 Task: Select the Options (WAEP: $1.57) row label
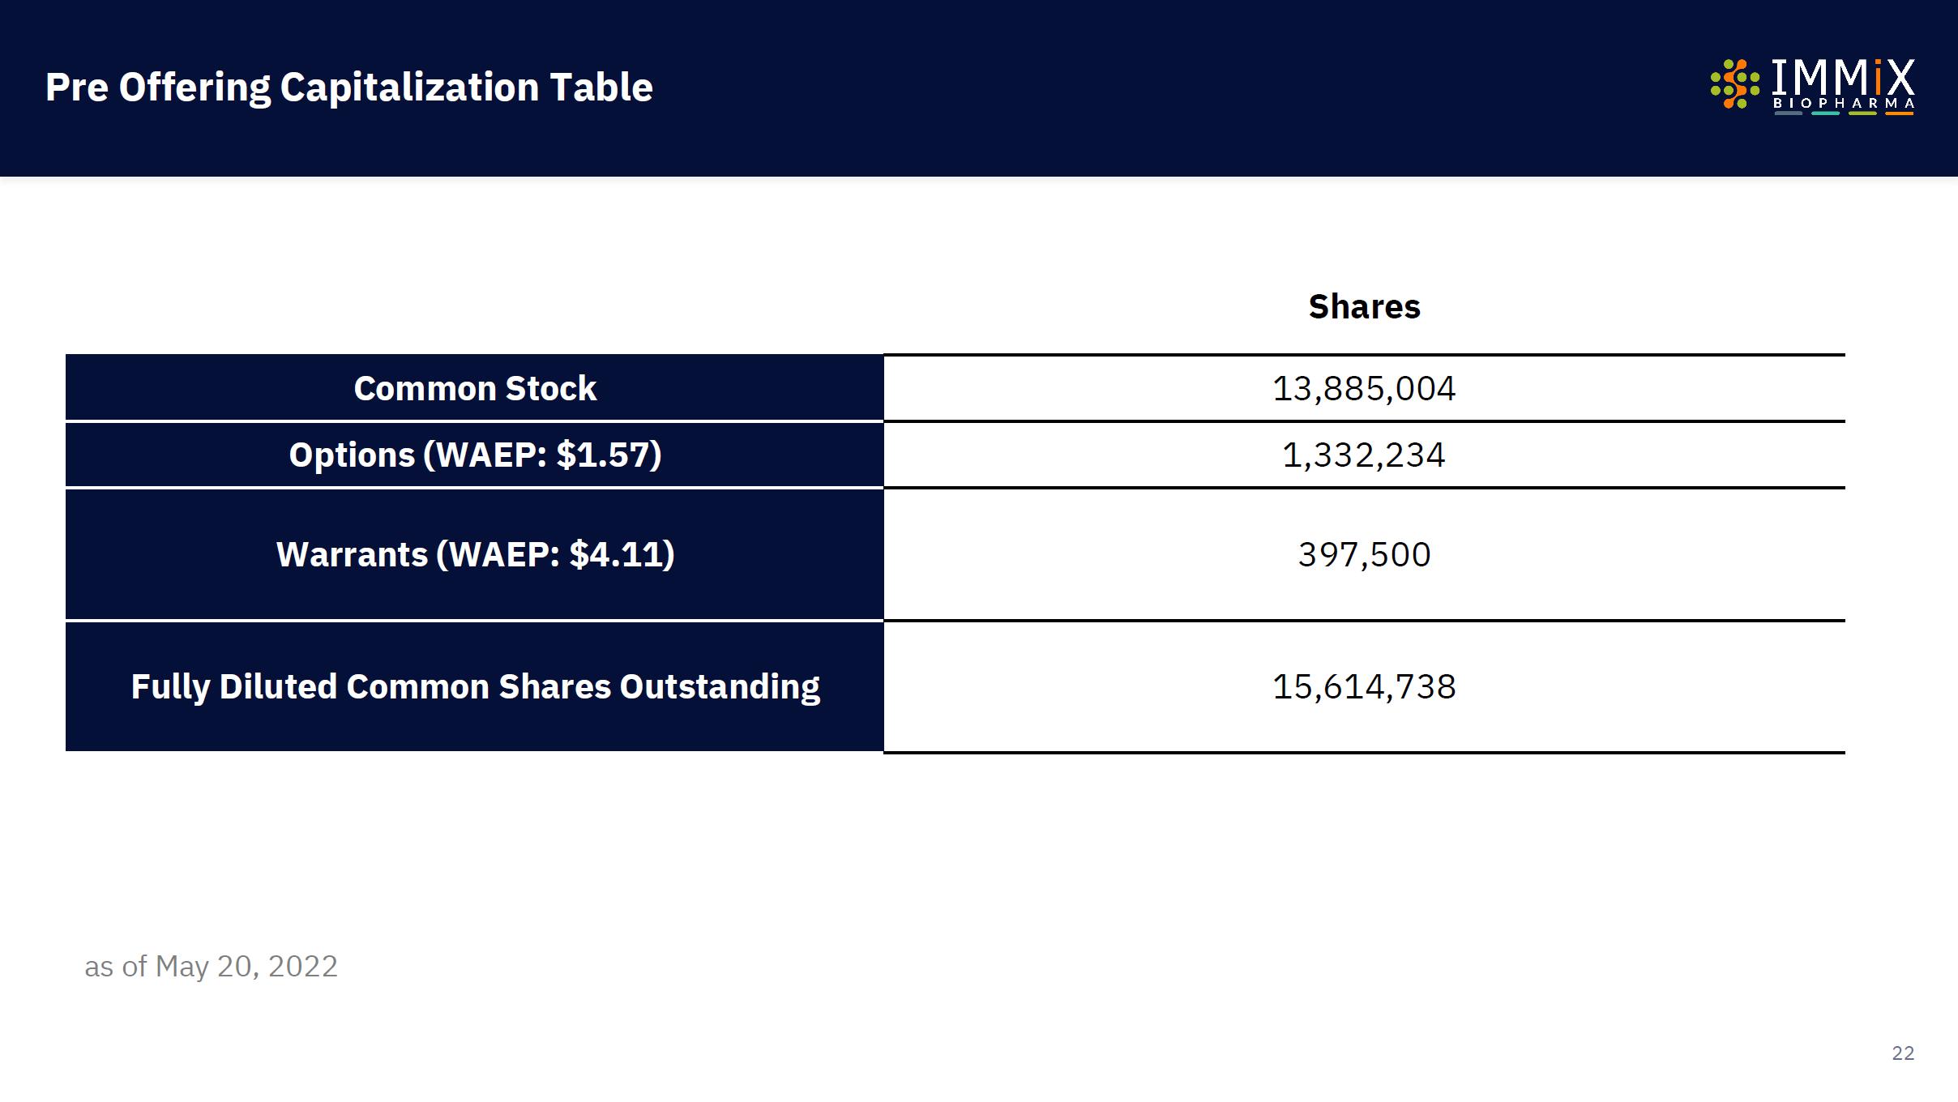point(475,455)
